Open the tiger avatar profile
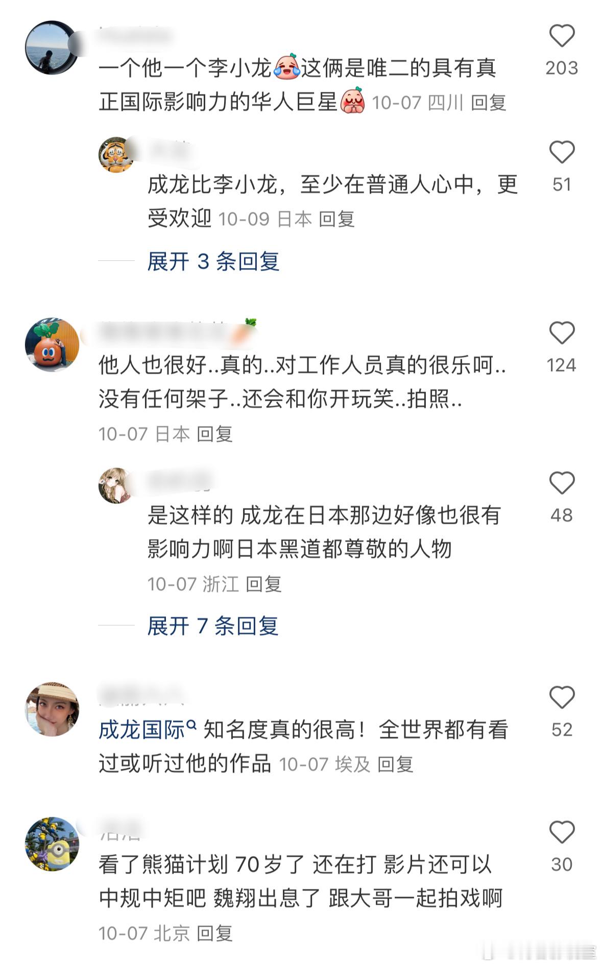Image resolution: width=602 pixels, height=966 pixels. [116, 155]
